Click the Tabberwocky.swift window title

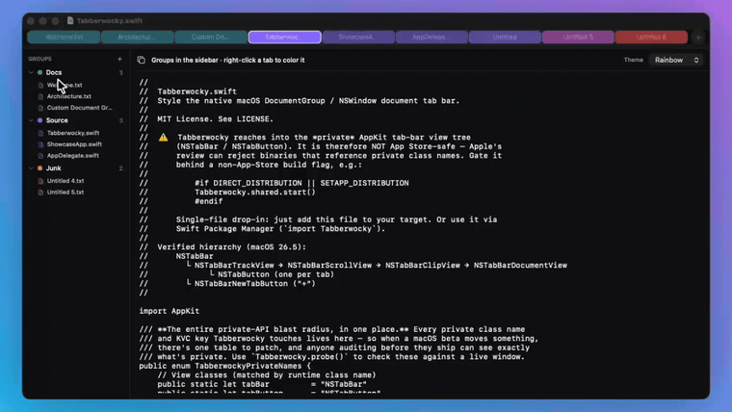(x=110, y=20)
